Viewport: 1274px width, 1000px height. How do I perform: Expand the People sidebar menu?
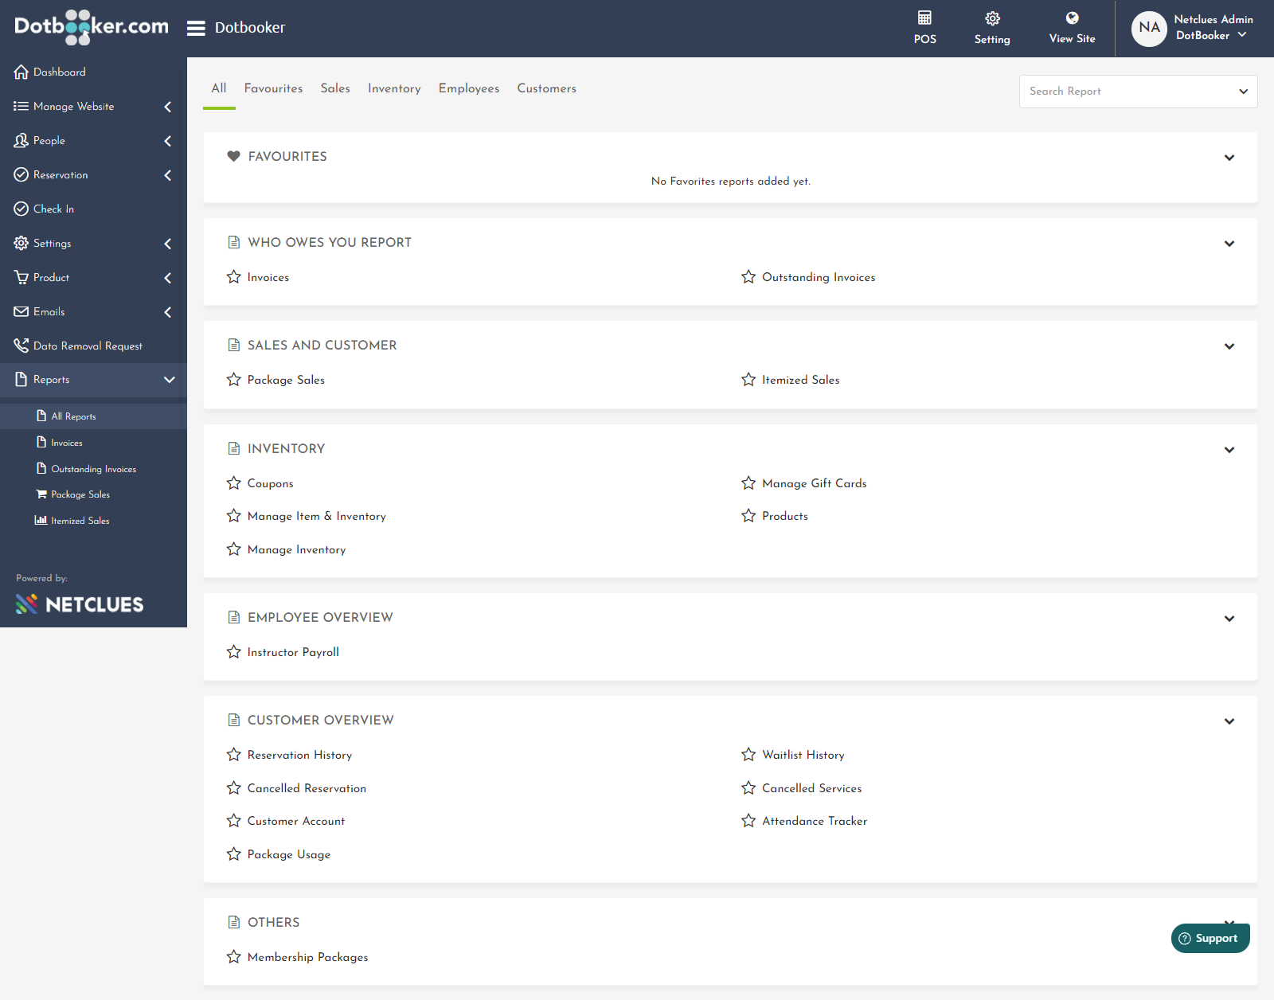[x=93, y=140]
